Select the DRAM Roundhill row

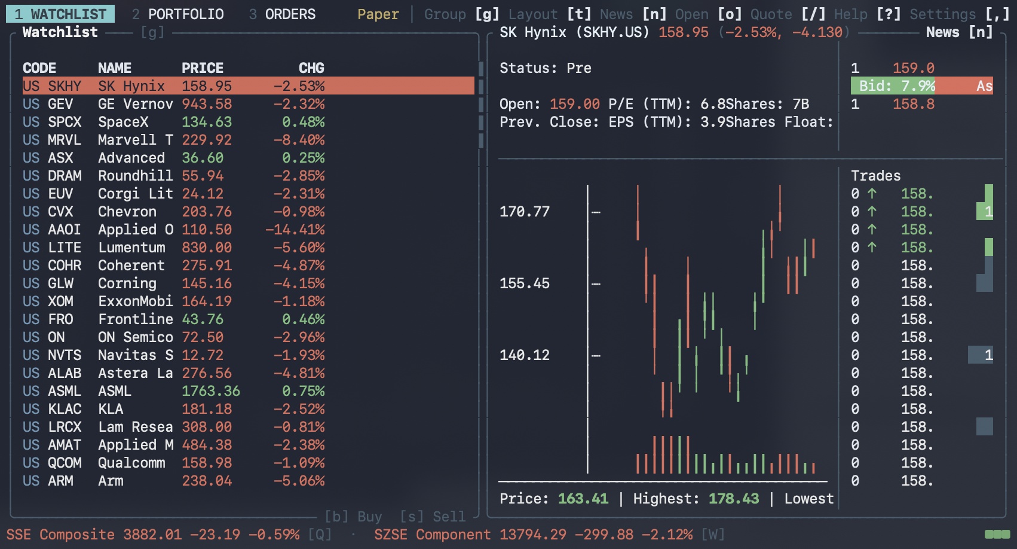point(249,175)
